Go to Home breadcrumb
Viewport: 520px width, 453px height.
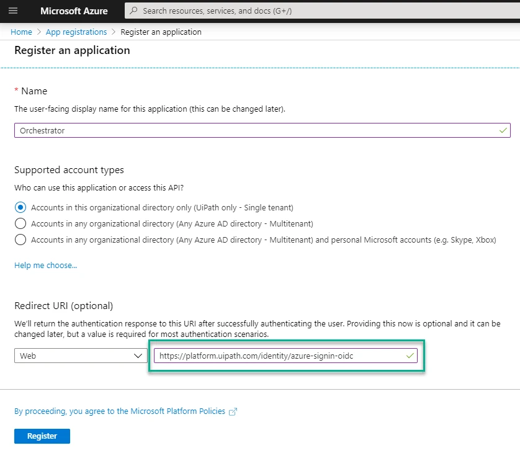pos(21,32)
